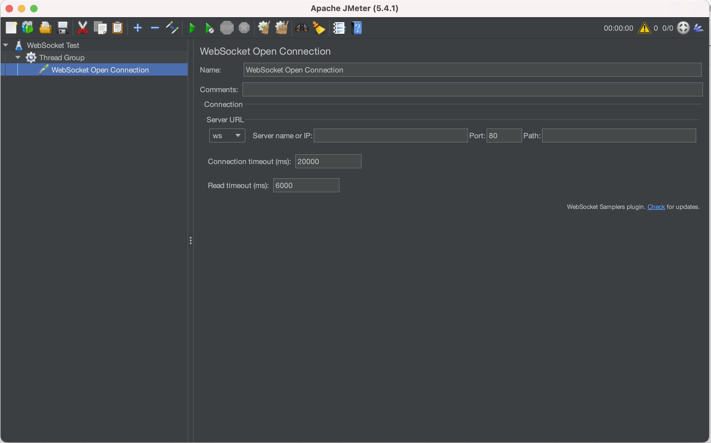Click the Check for updates link
711x443 pixels.
(656, 207)
